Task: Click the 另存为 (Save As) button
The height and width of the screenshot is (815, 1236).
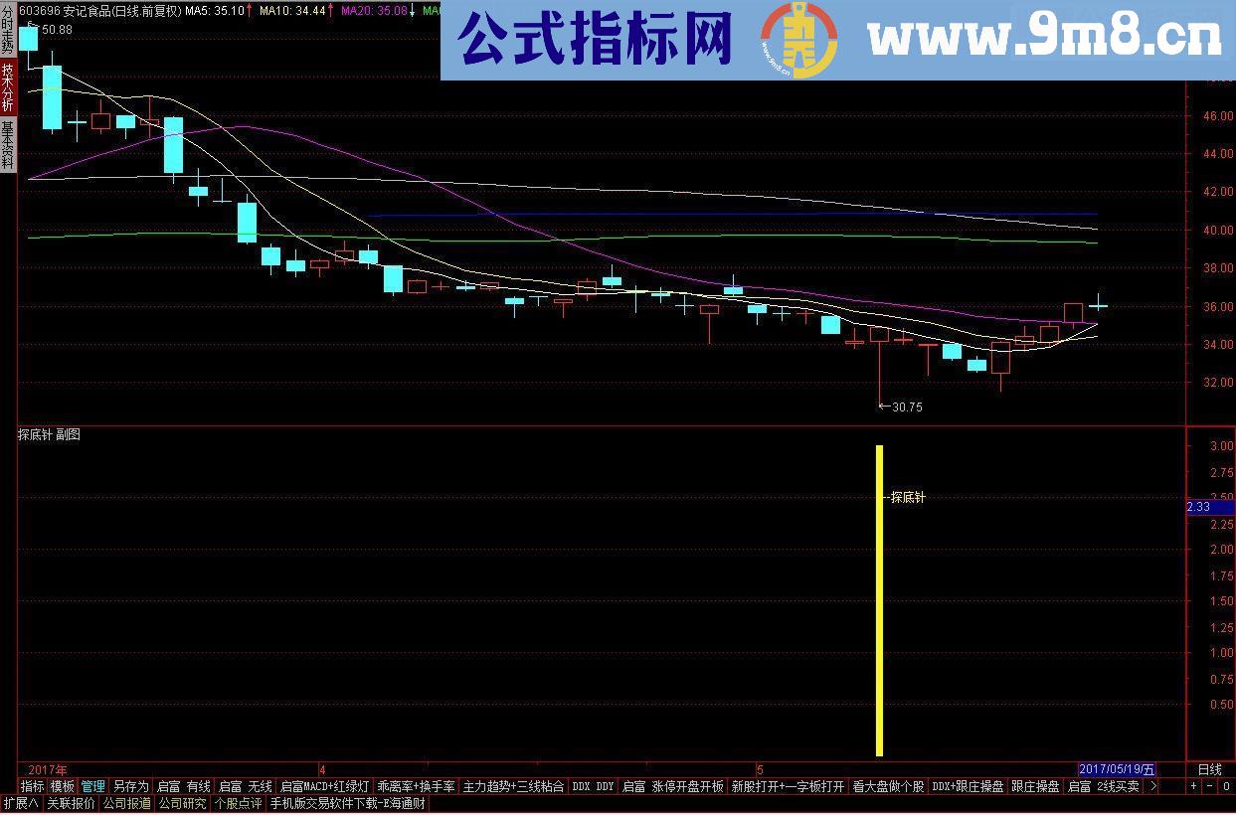Action: coord(130,785)
